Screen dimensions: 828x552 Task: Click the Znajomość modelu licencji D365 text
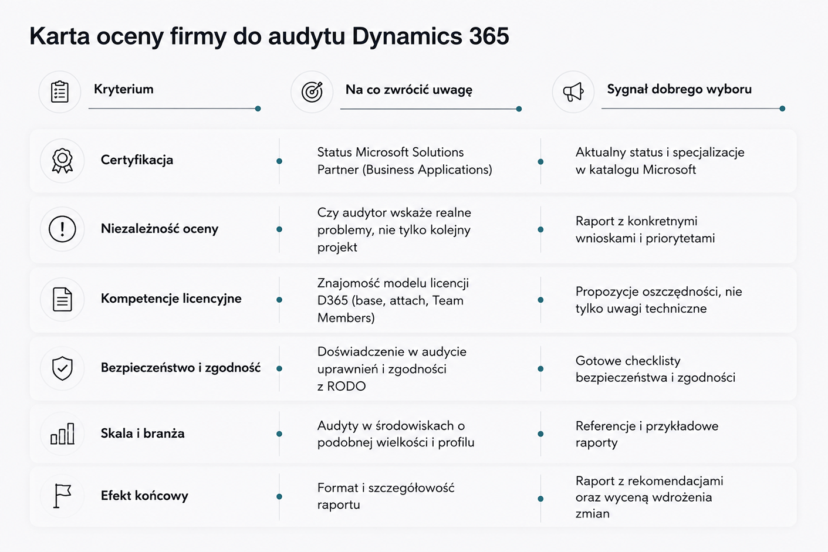[393, 300]
